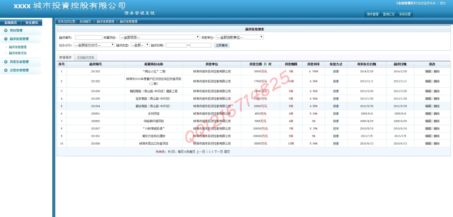The width and height of the screenshot is (453, 217).
Task: Open the 系统设置 top tab
Action: (405, 14)
